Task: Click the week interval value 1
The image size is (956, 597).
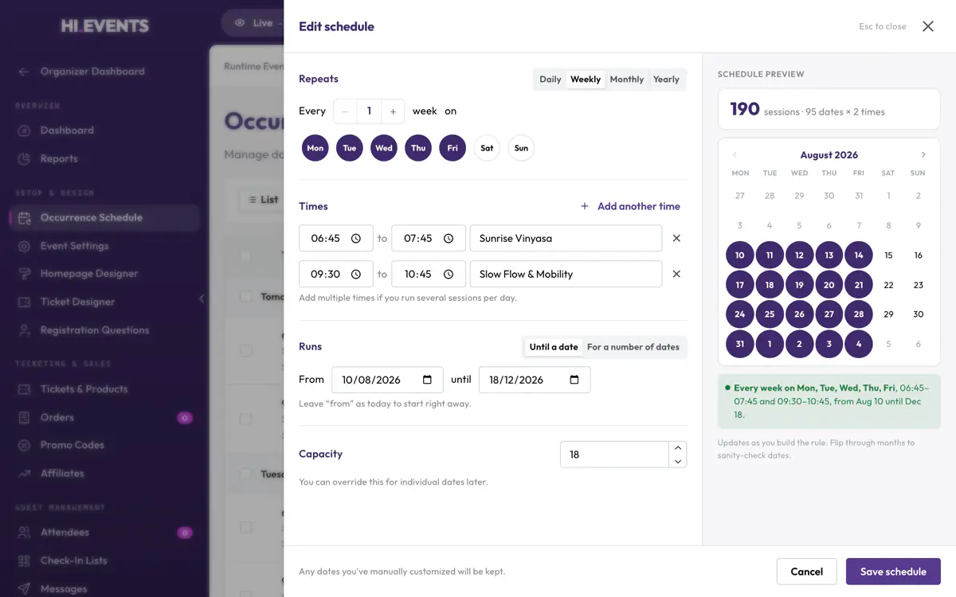Action: pos(369,111)
